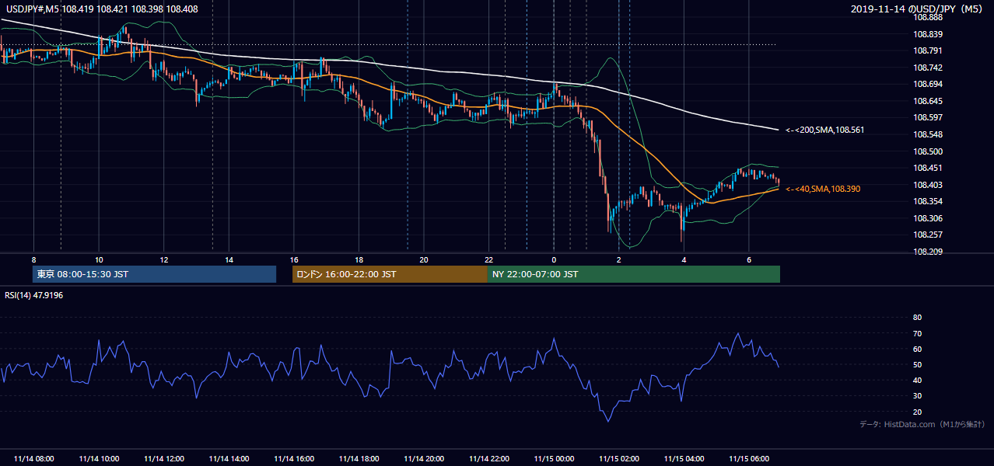Click price axis value 108.694

pyautogui.click(x=927, y=84)
